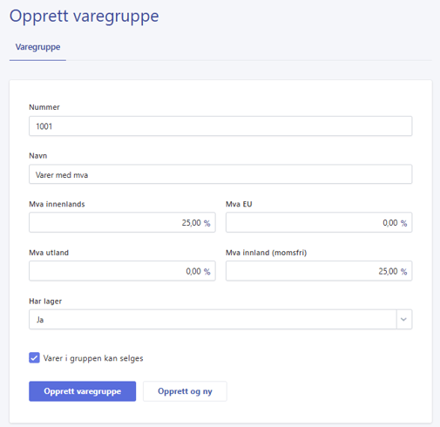Click the Mva utland percentage field
This screenshot has height=427, width=440.
[x=122, y=271]
